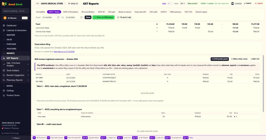Click F3 New Purchase Bill shortcut
This screenshot has height=140, width=266.
73,138
